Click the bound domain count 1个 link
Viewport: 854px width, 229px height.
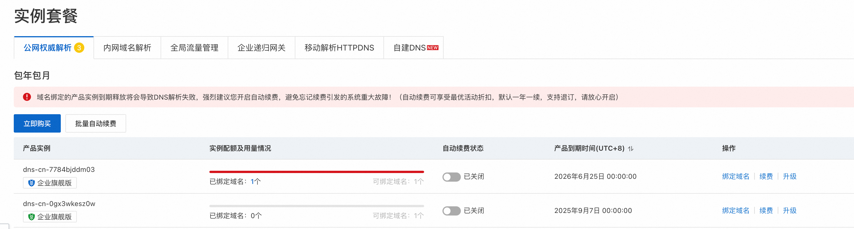tap(256, 182)
